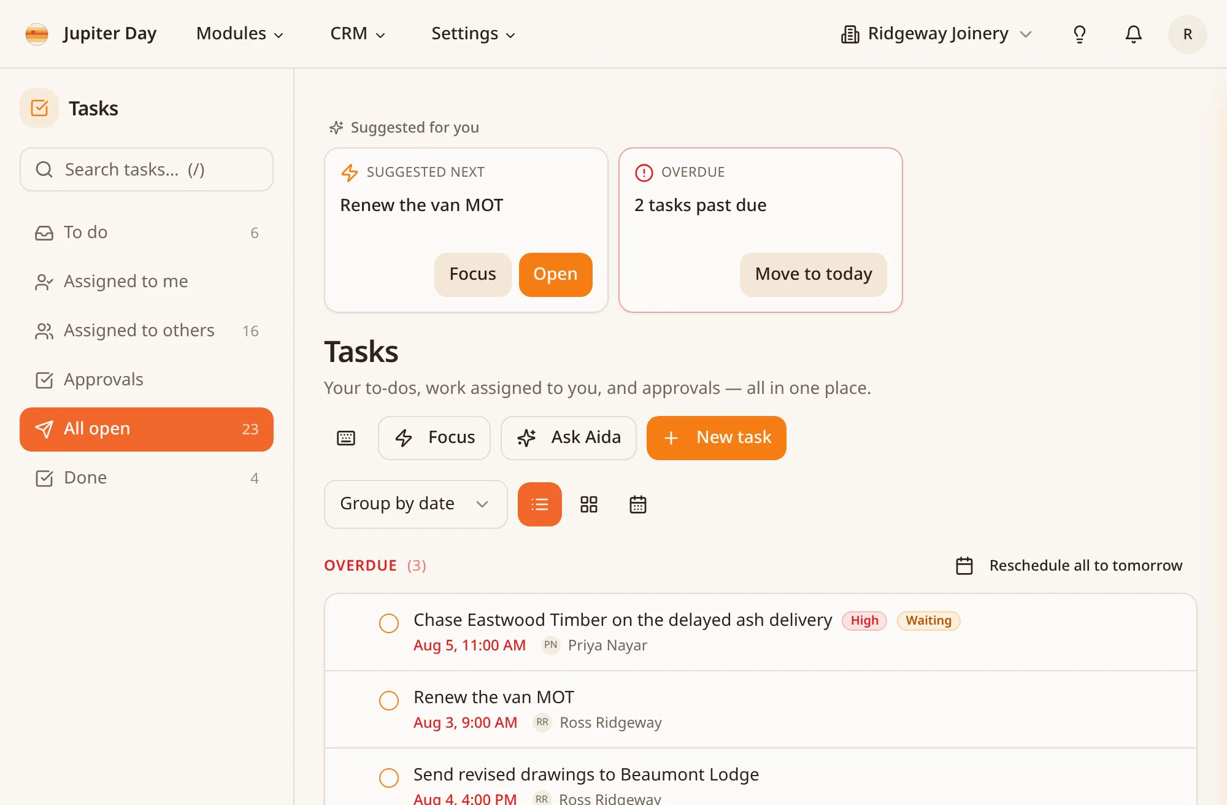Viewport: 1227px width, 805px height.
Task: Click the New task button
Action: 717,438
